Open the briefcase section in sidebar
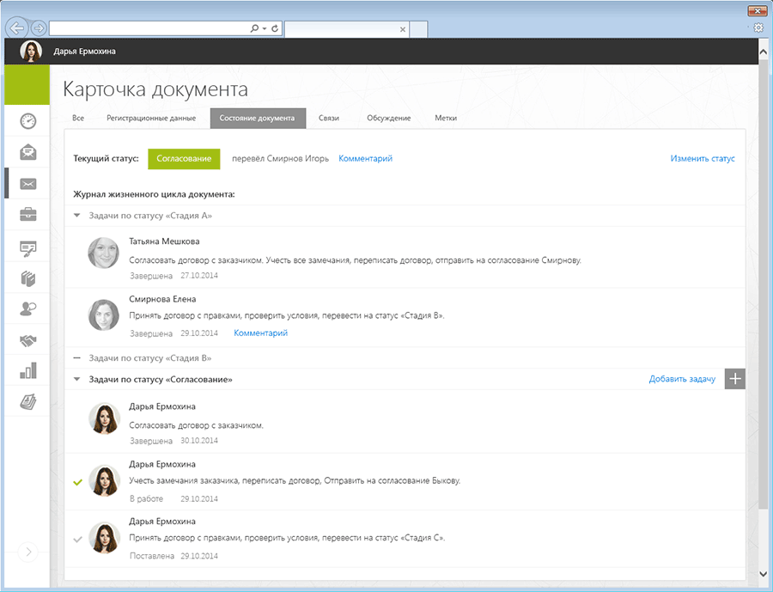 (x=28, y=214)
